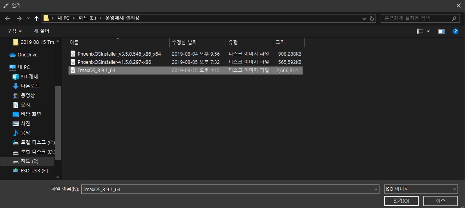Select '로컬 디스크 (D:)' drive

[33, 152]
